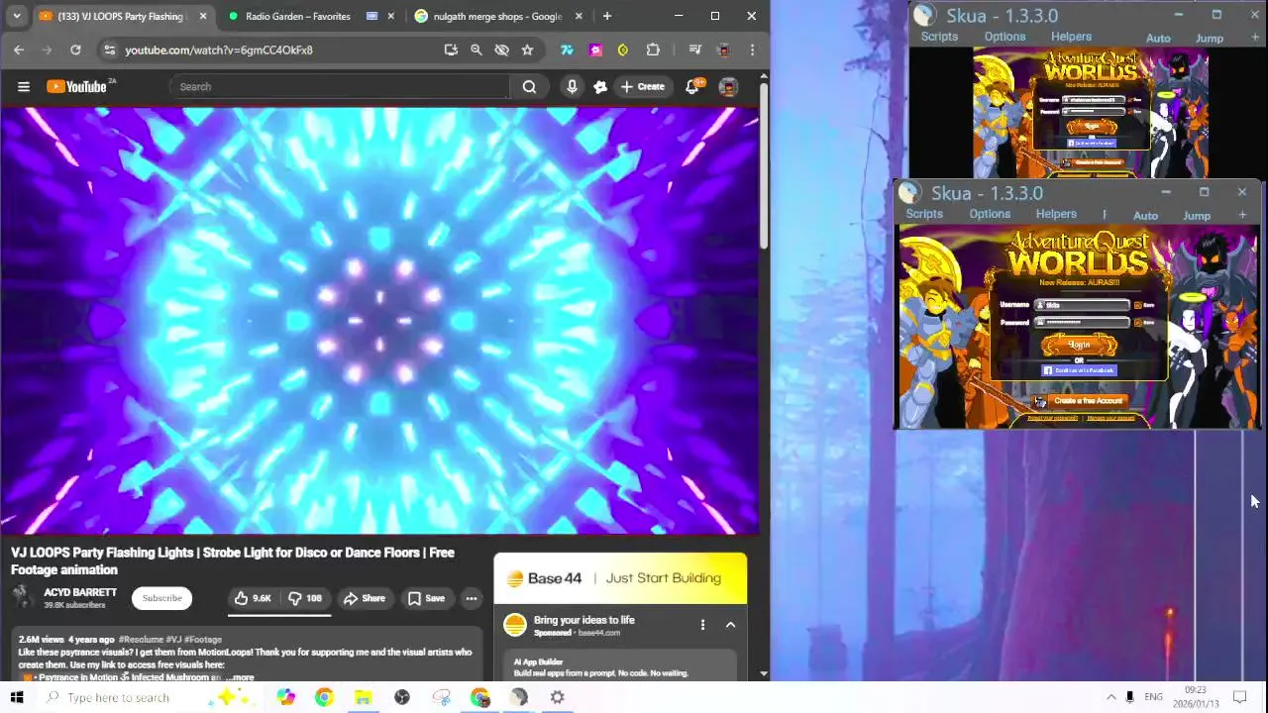
Task: Open Helpers menu in front Skua window
Action: pos(1056,214)
